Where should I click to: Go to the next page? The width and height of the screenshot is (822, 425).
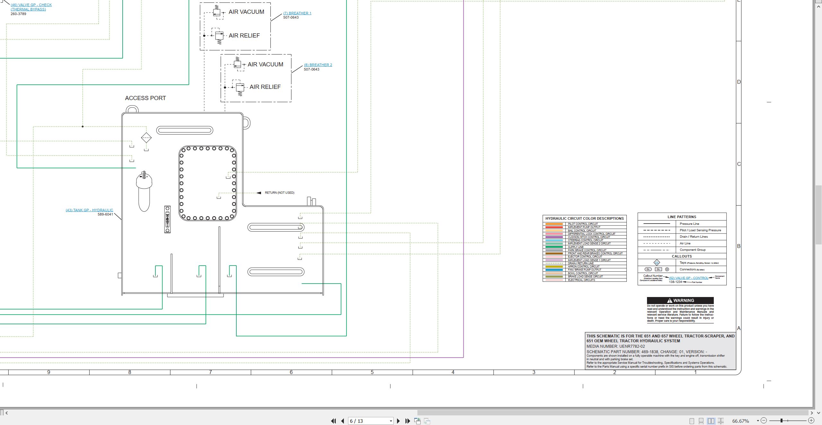click(x=398, y=421)
